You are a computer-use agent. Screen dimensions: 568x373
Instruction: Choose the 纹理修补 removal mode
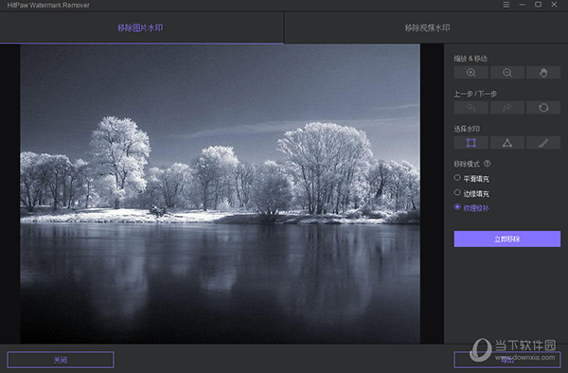point(471,207)
